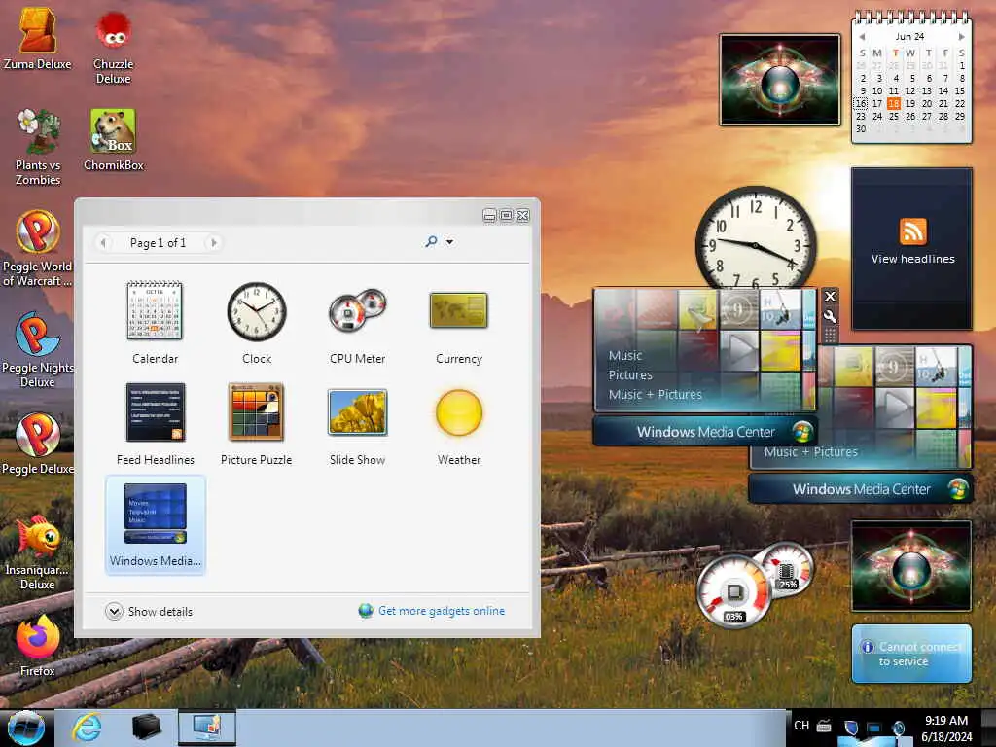996x747 pixels.
Task: Select the Insaniquarium Deluxe desktop icon
Action: (x=38, y=551)
